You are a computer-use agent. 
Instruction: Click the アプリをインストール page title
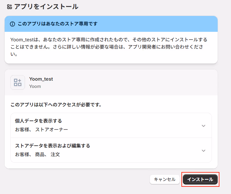coord(46,7)
